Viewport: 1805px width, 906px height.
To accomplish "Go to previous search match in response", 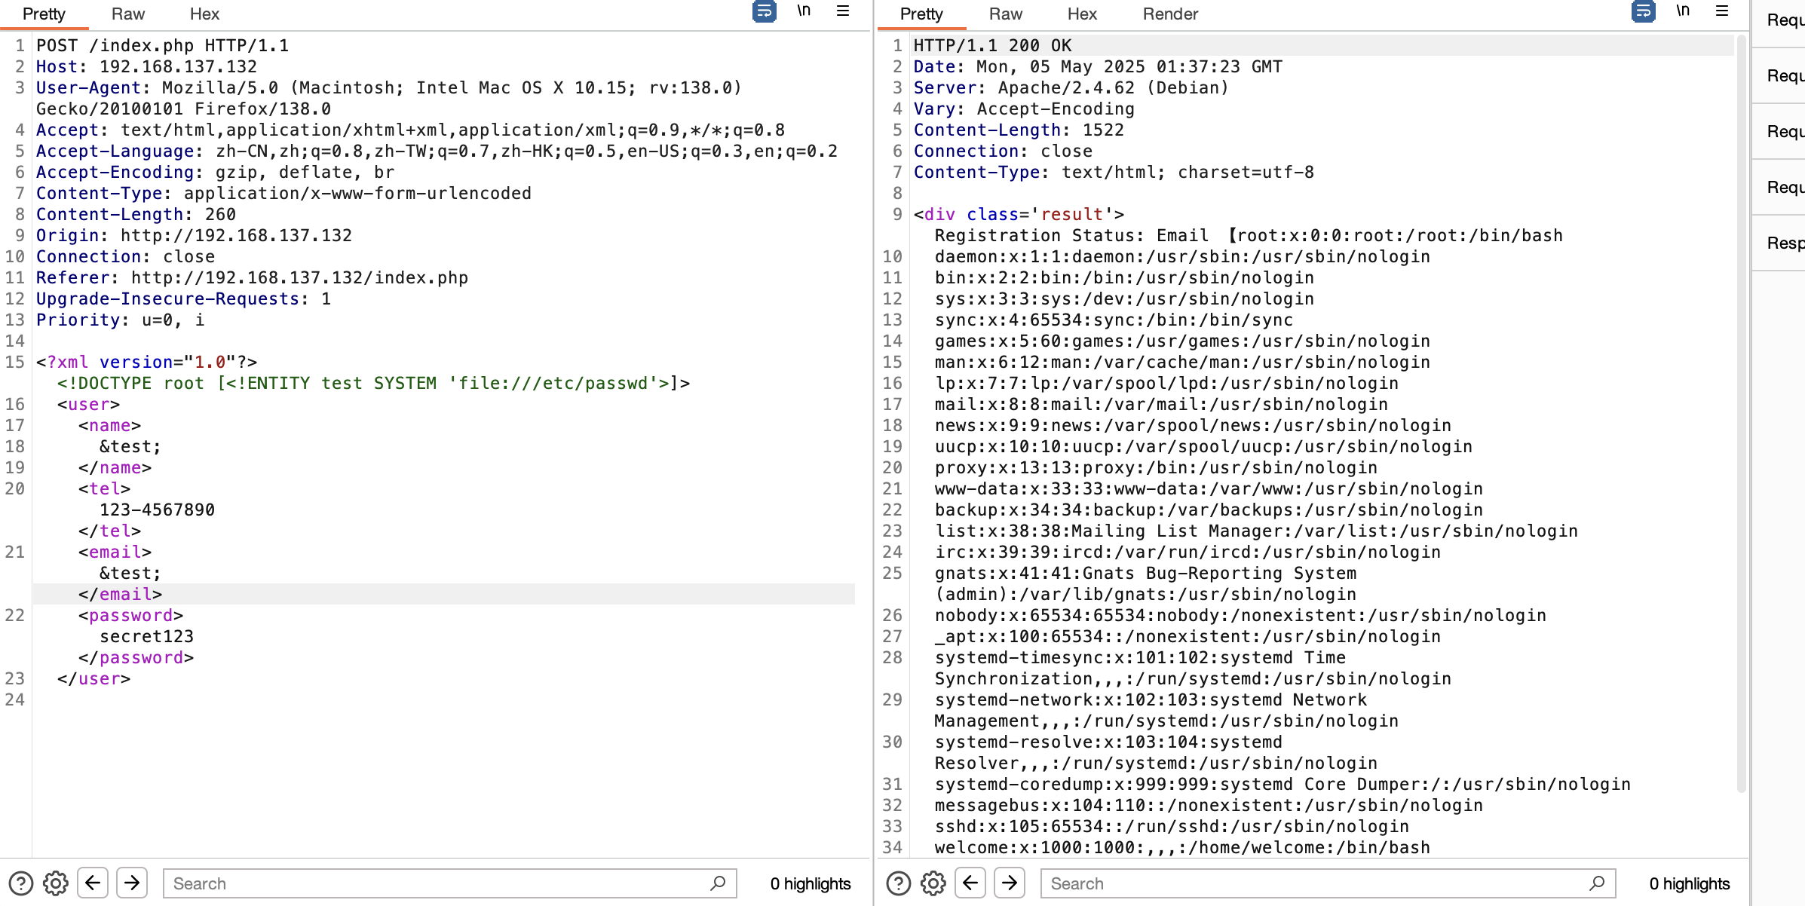I will pyautogui.click(x=970, y=883).
